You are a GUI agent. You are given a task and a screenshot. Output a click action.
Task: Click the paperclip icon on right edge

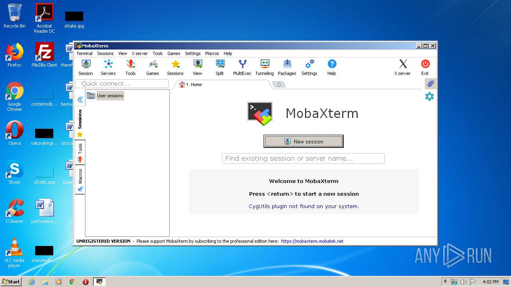tap(430, 84)
